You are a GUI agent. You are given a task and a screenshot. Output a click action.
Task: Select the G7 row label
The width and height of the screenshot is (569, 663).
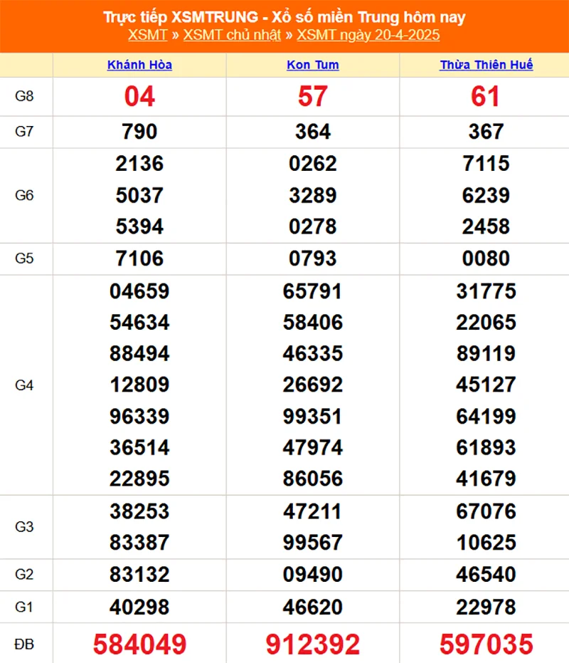pyautogui.click(x=24, y=132)
